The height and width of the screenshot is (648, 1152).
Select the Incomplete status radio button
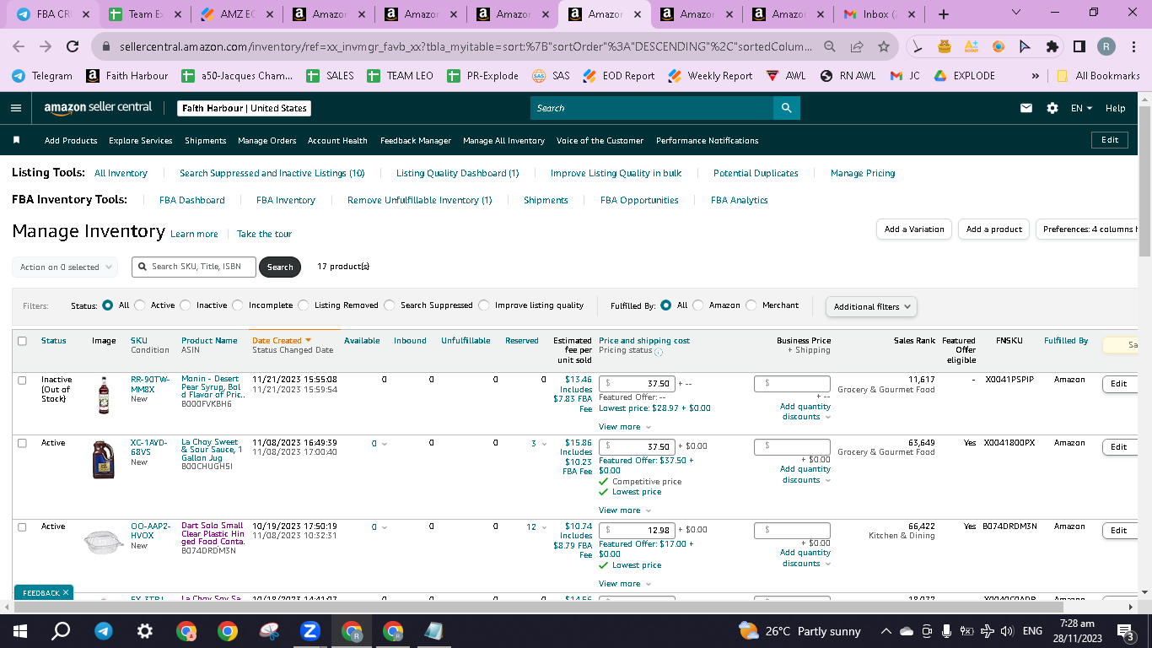238,305
